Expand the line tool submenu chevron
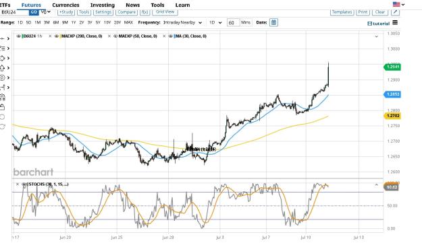 [x=8, y=38]
